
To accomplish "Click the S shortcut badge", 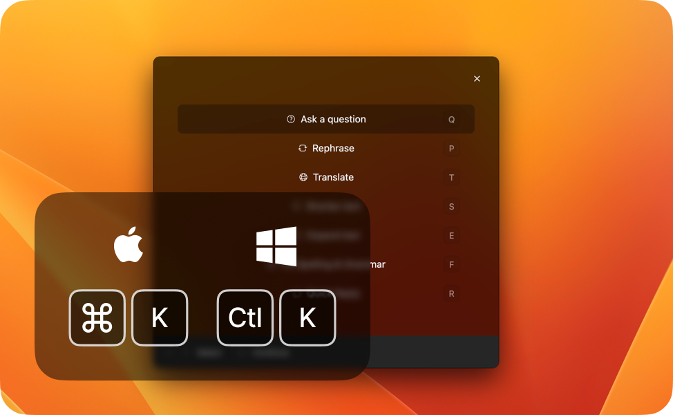I will (451, 207).
